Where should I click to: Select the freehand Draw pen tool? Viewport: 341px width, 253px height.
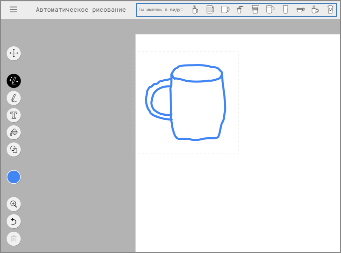[x=14, y=98]
